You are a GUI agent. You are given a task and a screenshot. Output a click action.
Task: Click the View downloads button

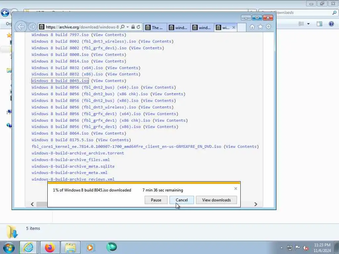click(x=217, y=200)
